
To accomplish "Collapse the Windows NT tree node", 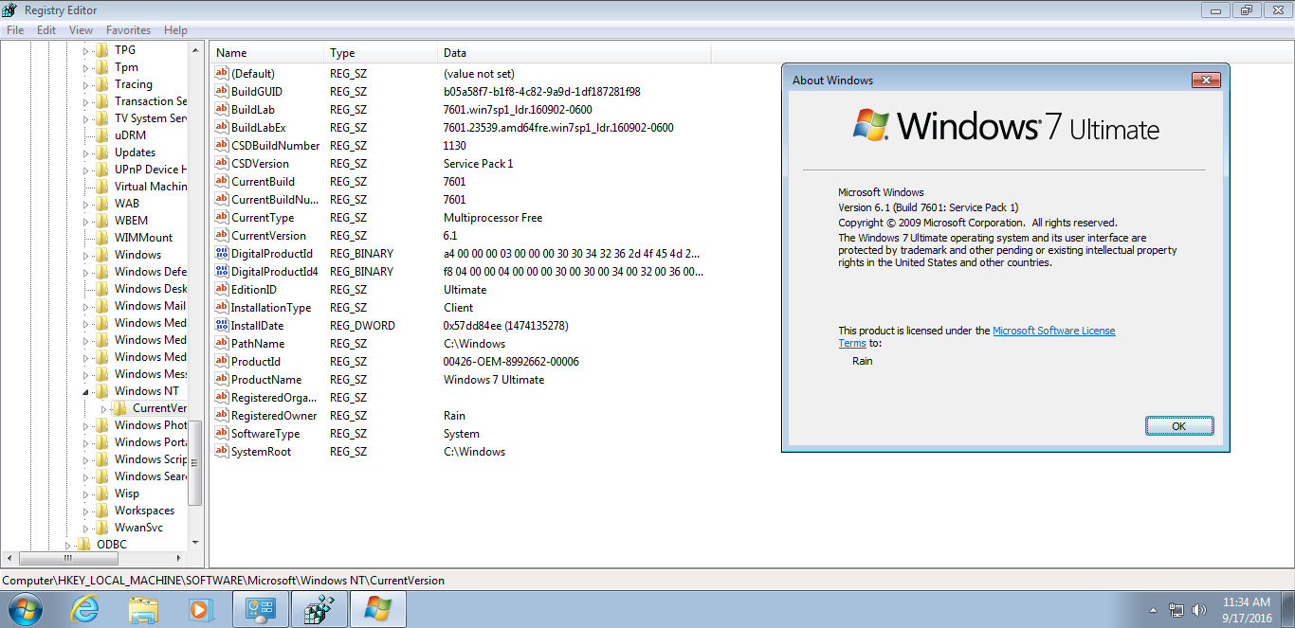I will (x=85, y=391).
